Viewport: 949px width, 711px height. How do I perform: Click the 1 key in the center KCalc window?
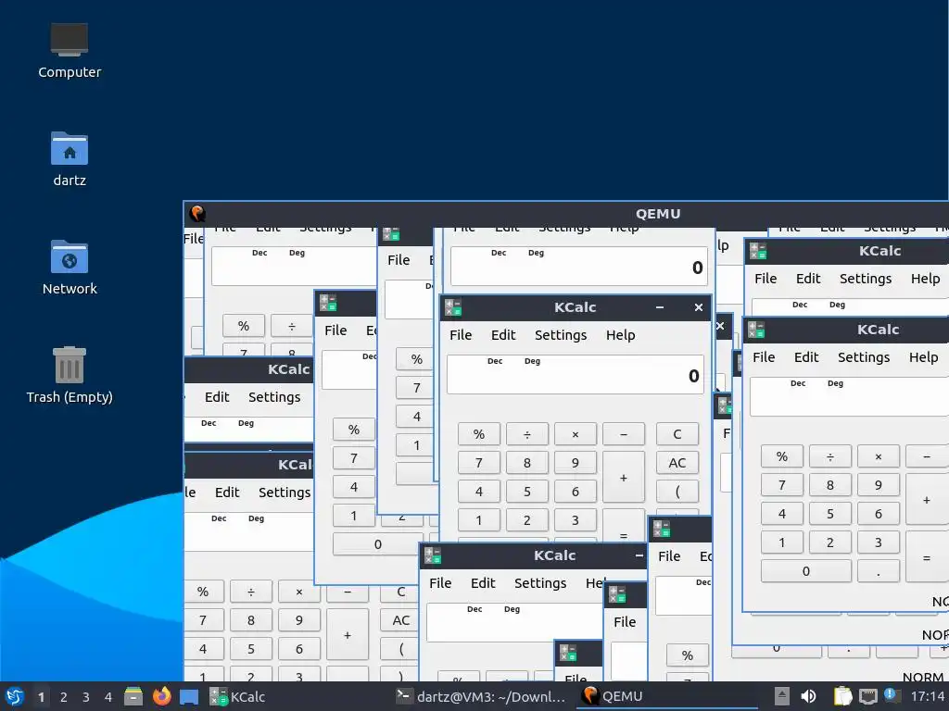pos(479,520)
